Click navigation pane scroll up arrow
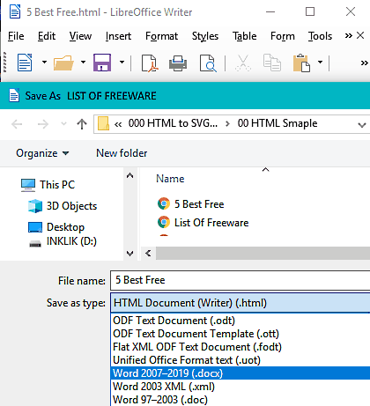 (x=129, y=176)
